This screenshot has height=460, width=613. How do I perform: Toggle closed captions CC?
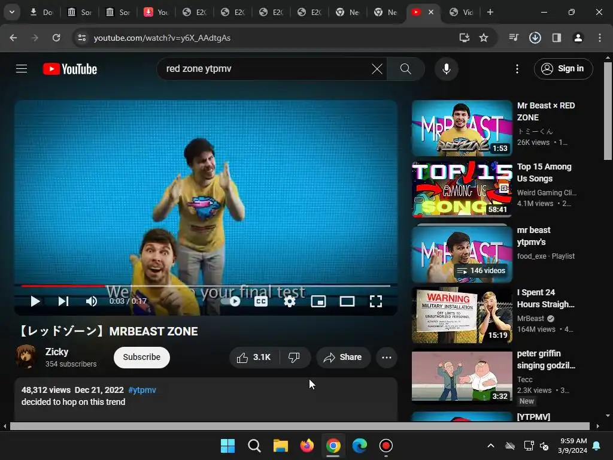[261, 301]
